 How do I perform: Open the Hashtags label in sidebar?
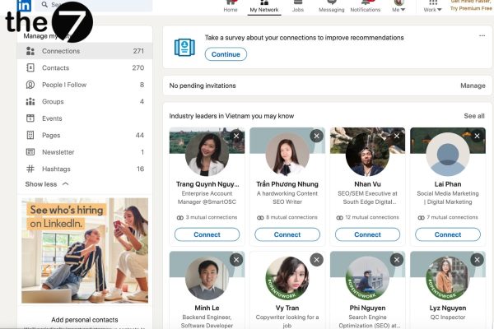tap(56, 169)
